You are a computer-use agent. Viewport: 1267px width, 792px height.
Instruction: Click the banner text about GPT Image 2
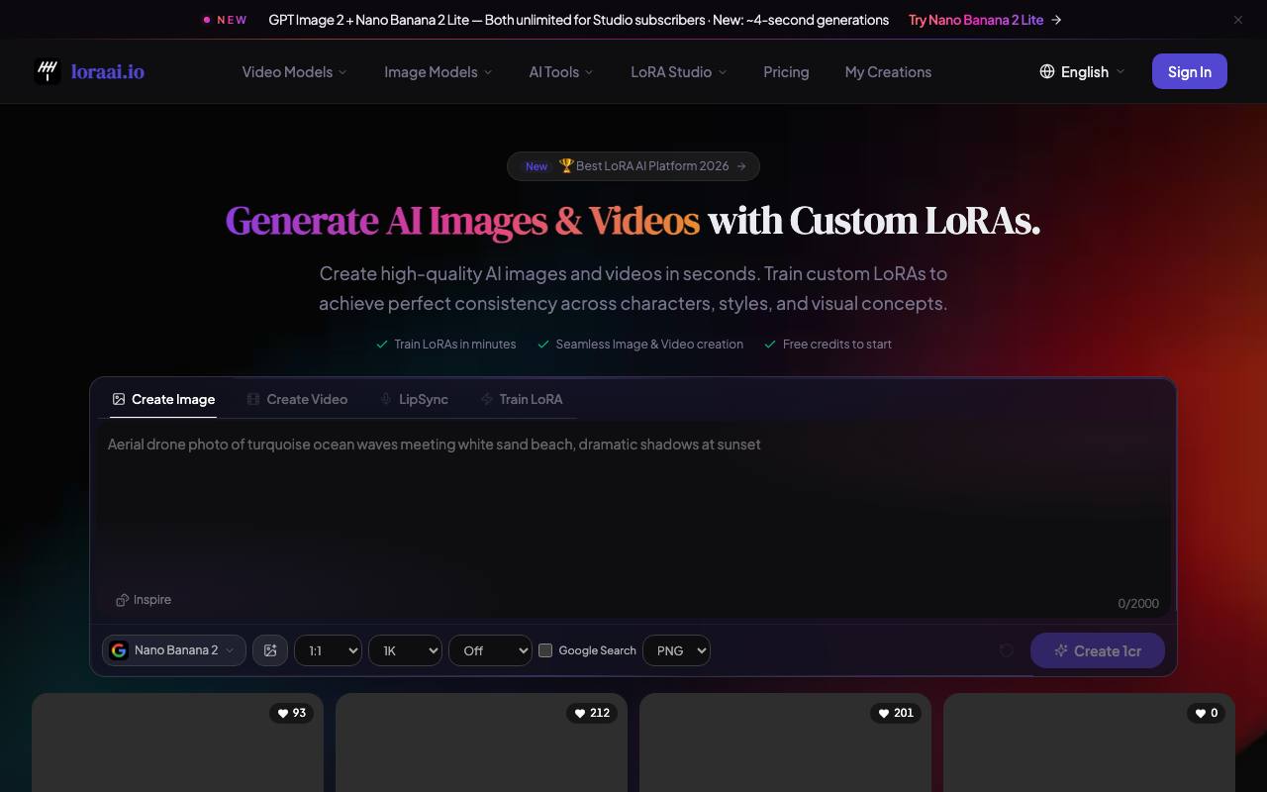pyautogui.click(x=579, y=20)
